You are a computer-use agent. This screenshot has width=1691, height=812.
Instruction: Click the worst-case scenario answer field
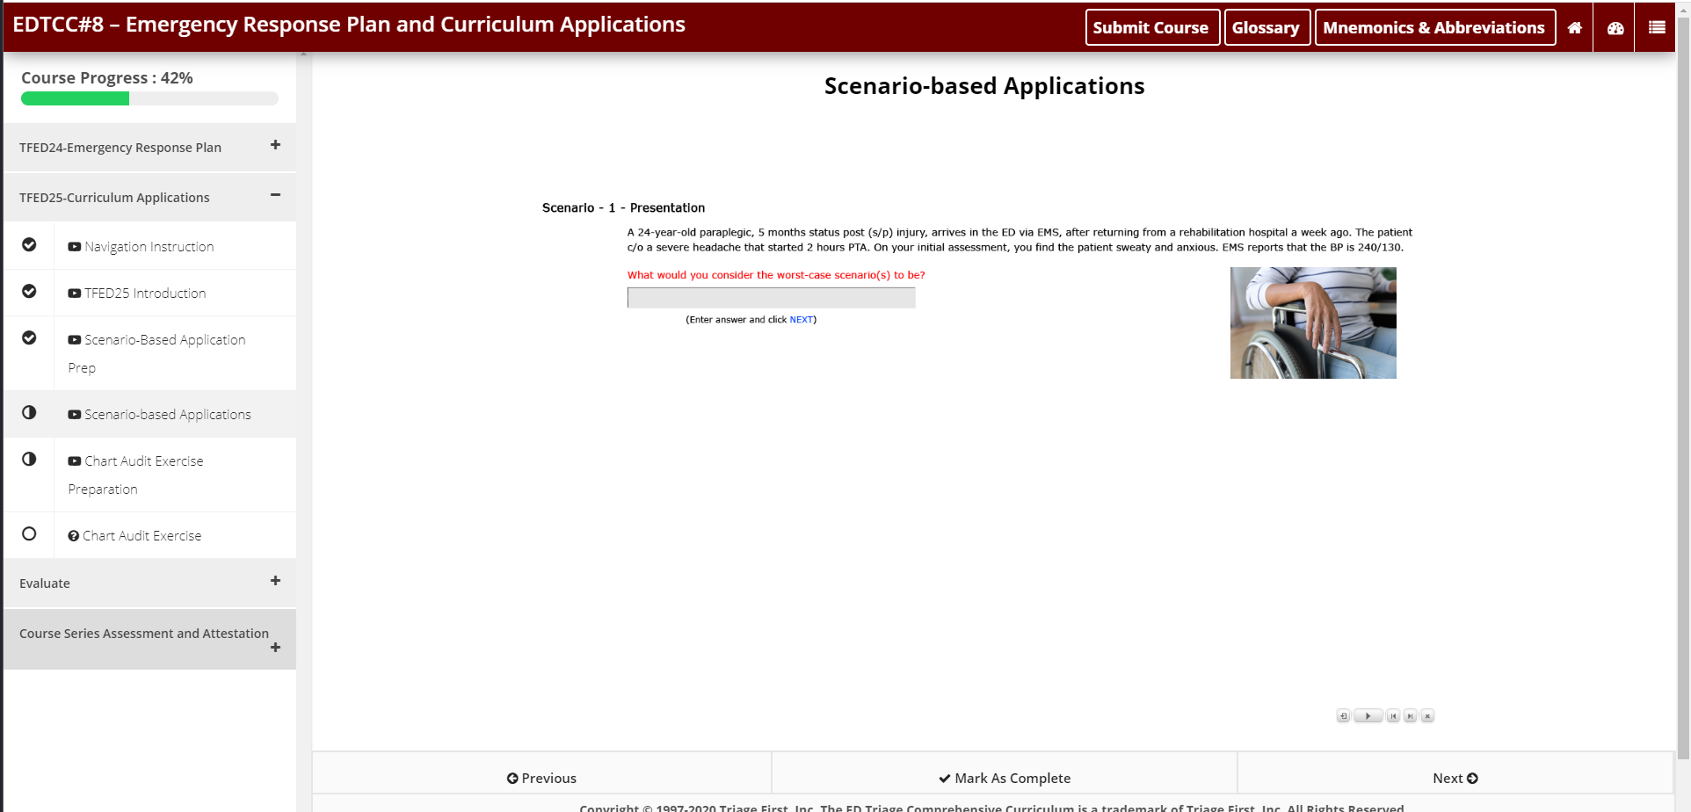770,298
